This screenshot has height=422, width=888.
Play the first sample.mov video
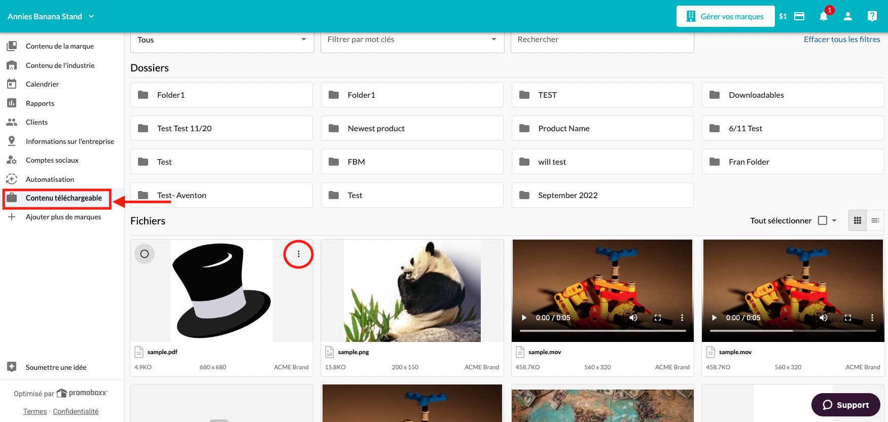(x=524, y=318)
